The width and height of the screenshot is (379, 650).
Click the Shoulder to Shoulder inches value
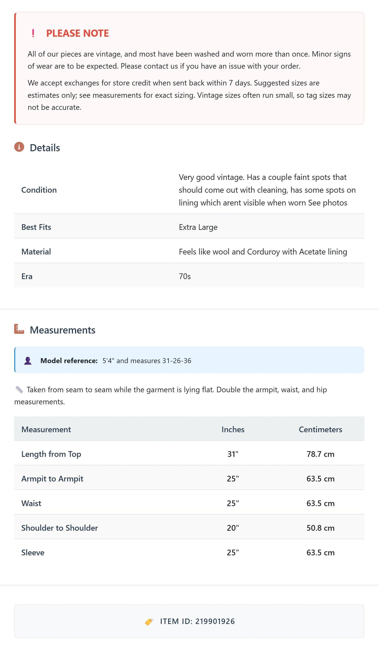pos(233,528)
